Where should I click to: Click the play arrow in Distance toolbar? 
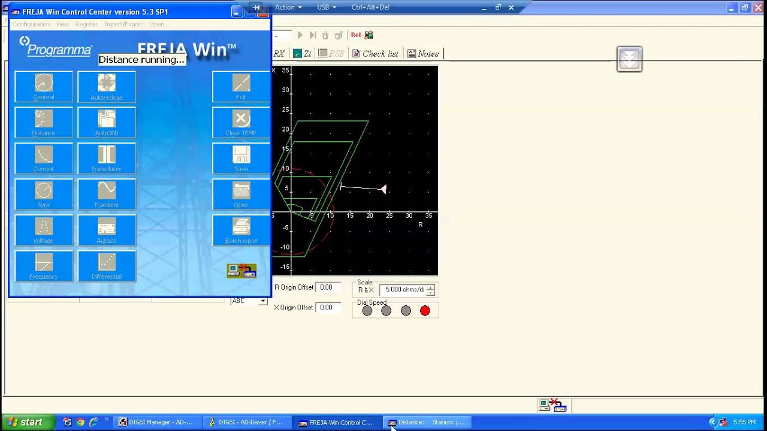300,35
